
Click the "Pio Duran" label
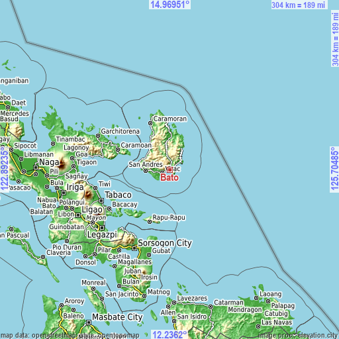tap(67, 247)
